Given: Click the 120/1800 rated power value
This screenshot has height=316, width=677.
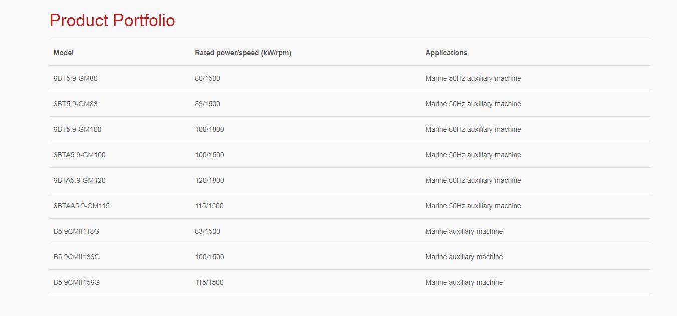Looking at the screenshot, I should [x=209, y=180].
